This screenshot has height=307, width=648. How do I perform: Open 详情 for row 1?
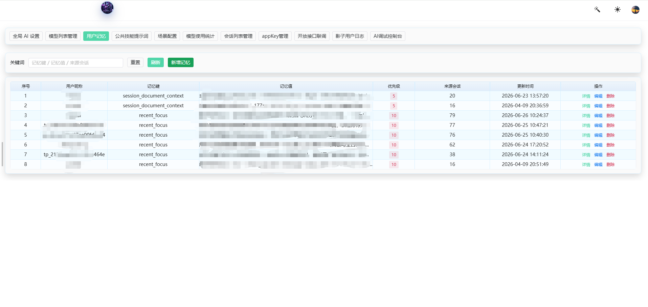click(586, 96)
